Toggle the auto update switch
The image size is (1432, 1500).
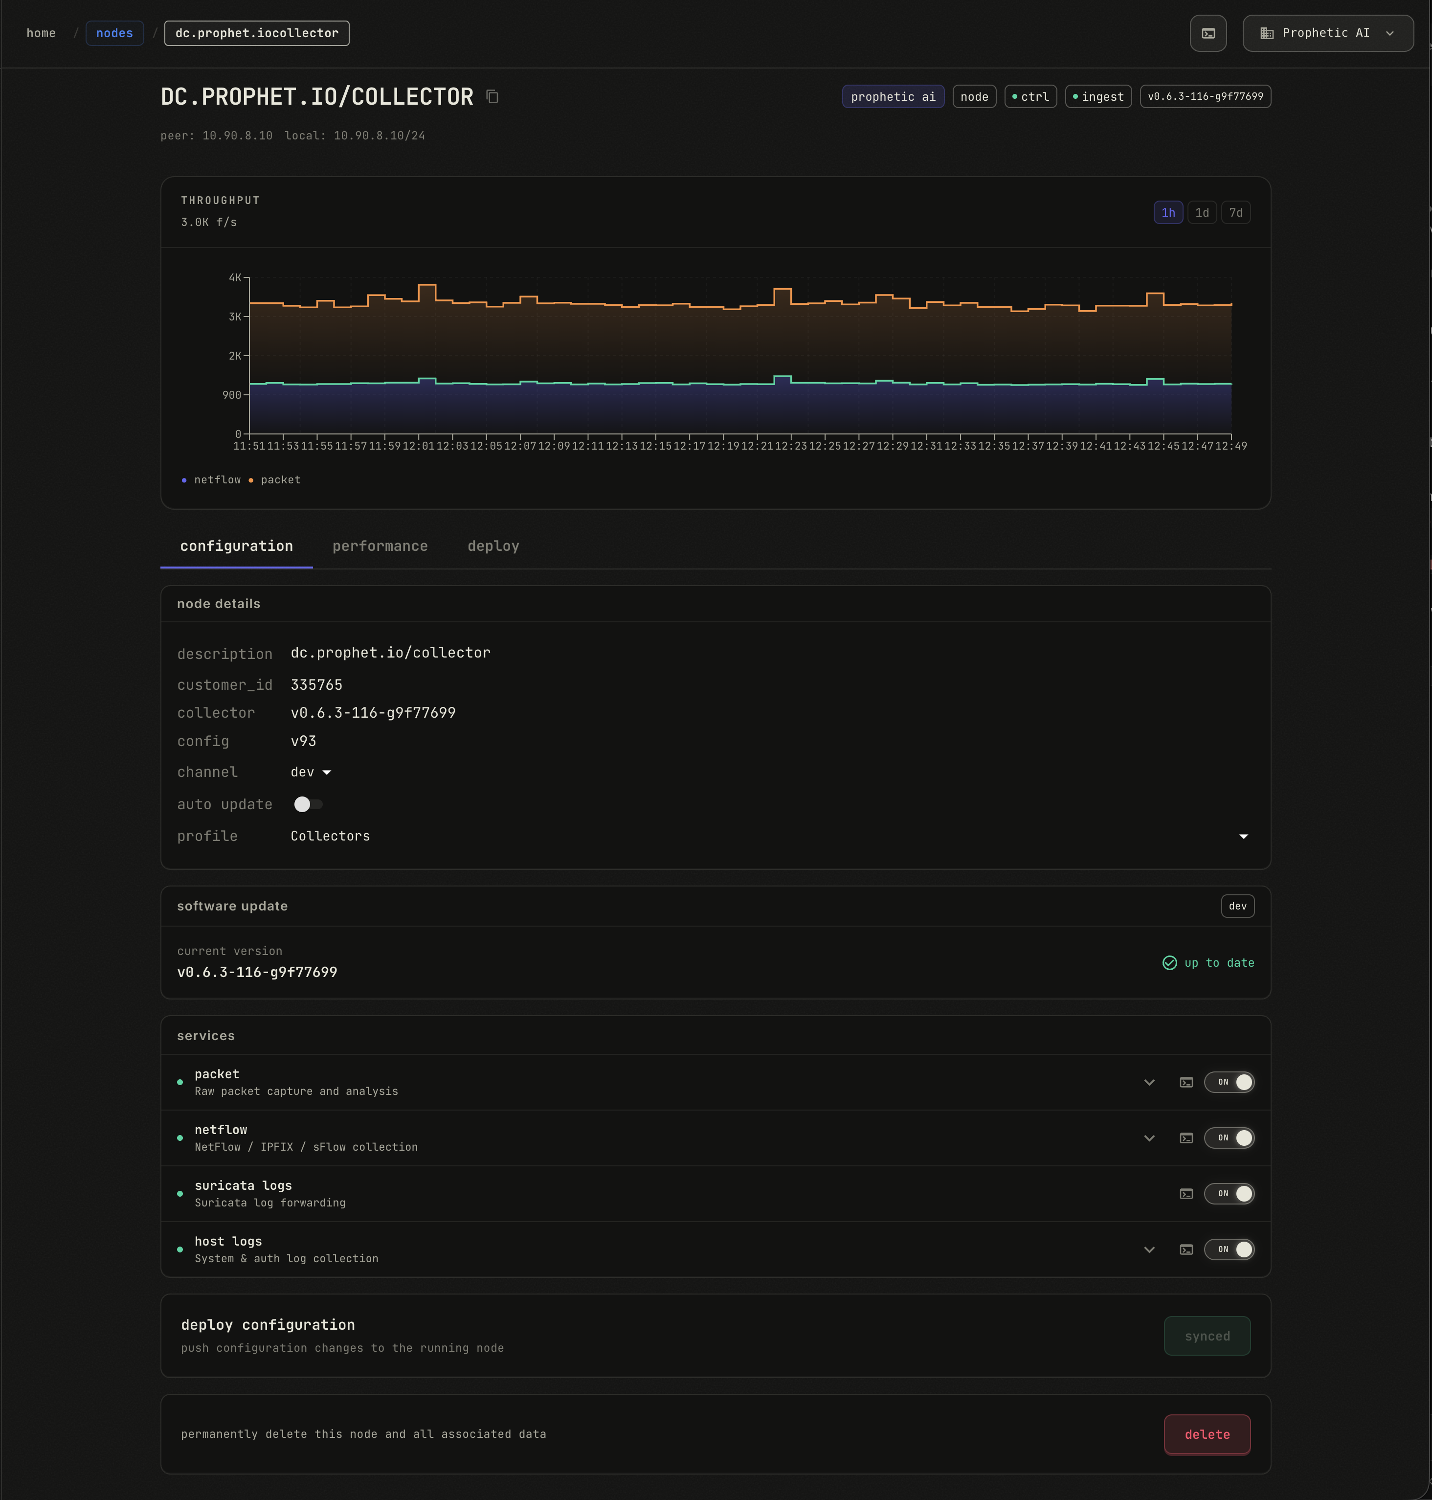click(x=308, y=804)
